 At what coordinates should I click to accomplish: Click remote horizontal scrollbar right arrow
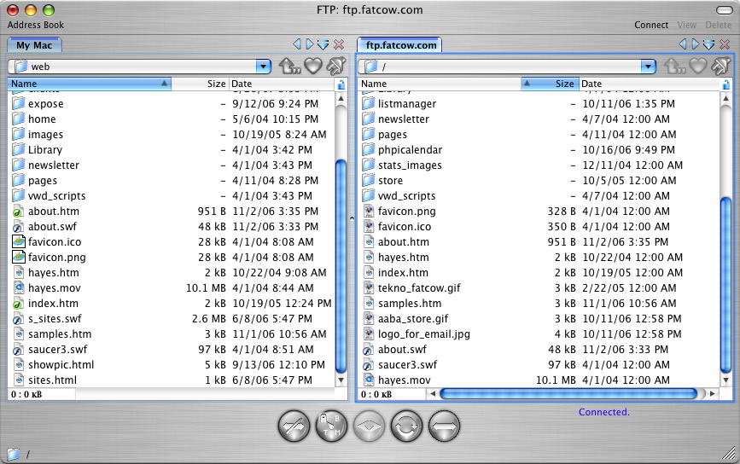tap(712, 393)
